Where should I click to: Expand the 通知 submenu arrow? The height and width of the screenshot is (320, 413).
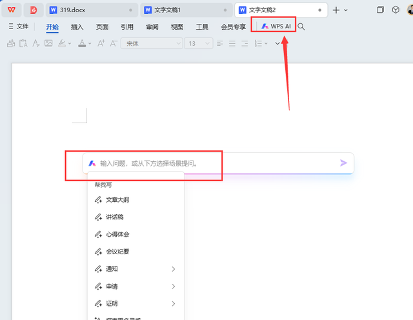(x=174, y=269)
